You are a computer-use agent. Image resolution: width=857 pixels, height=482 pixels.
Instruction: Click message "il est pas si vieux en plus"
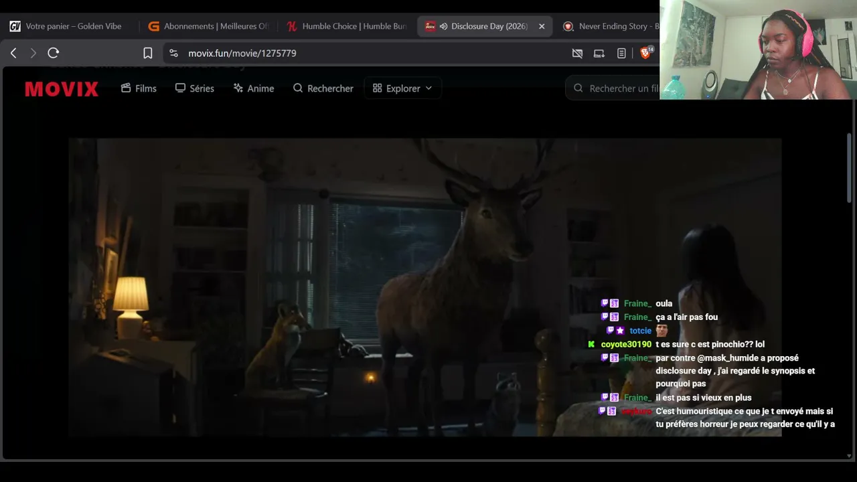click(704, 398)
